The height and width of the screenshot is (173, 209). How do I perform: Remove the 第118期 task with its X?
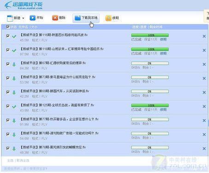coord(204,50)
